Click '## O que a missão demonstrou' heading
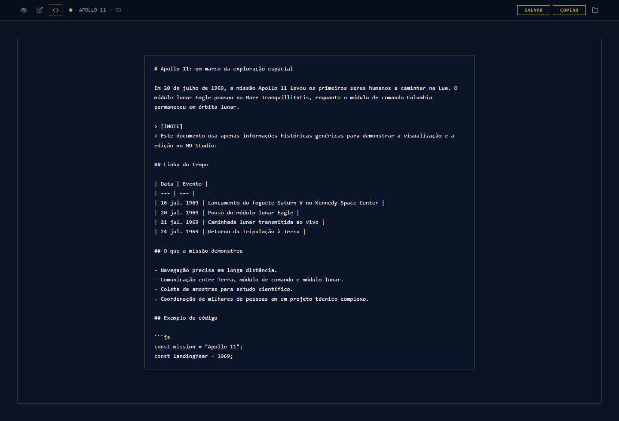This screenshot has width=619, height=421. point(199,251)
